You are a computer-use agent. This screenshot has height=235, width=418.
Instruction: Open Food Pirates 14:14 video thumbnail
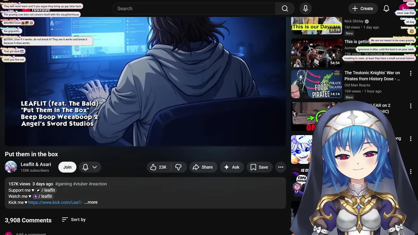(x=316, y=84)
